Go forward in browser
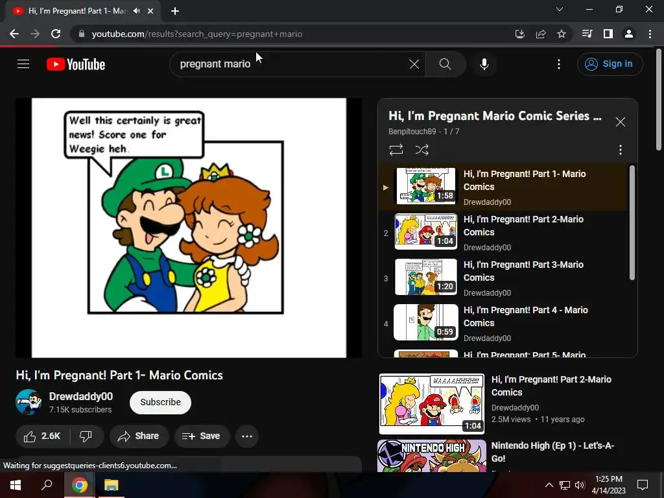 [35, 34]
